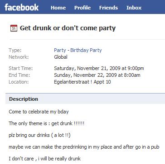Click 'The only theme is' line

pos(46,123)
